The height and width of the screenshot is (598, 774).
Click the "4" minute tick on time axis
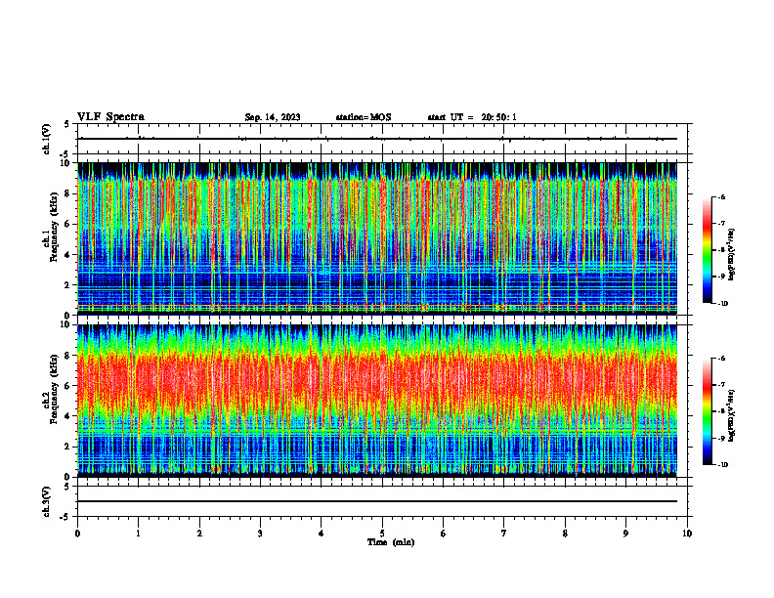pos(322,534)
